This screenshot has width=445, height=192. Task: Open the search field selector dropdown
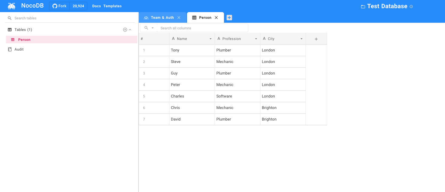point(149,28)
